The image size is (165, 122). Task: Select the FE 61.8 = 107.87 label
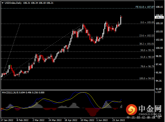click(x=145, y=7)
